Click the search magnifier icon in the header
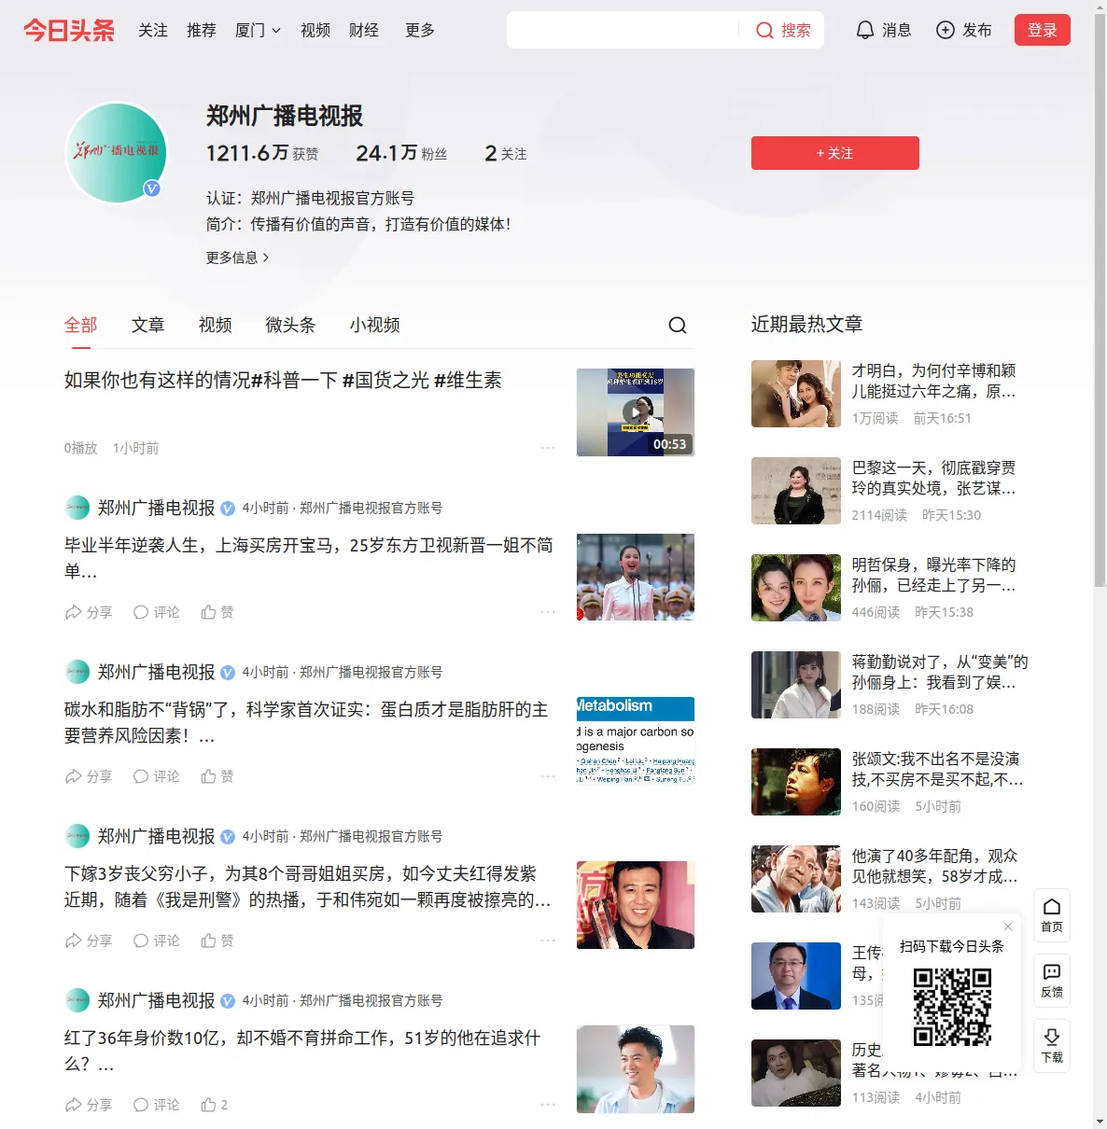 [x=764, y=30]
